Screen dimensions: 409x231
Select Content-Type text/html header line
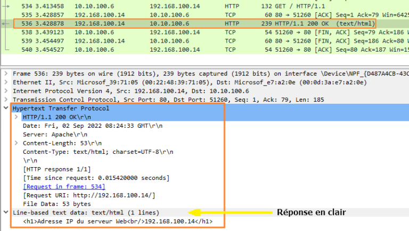[98, 152]
